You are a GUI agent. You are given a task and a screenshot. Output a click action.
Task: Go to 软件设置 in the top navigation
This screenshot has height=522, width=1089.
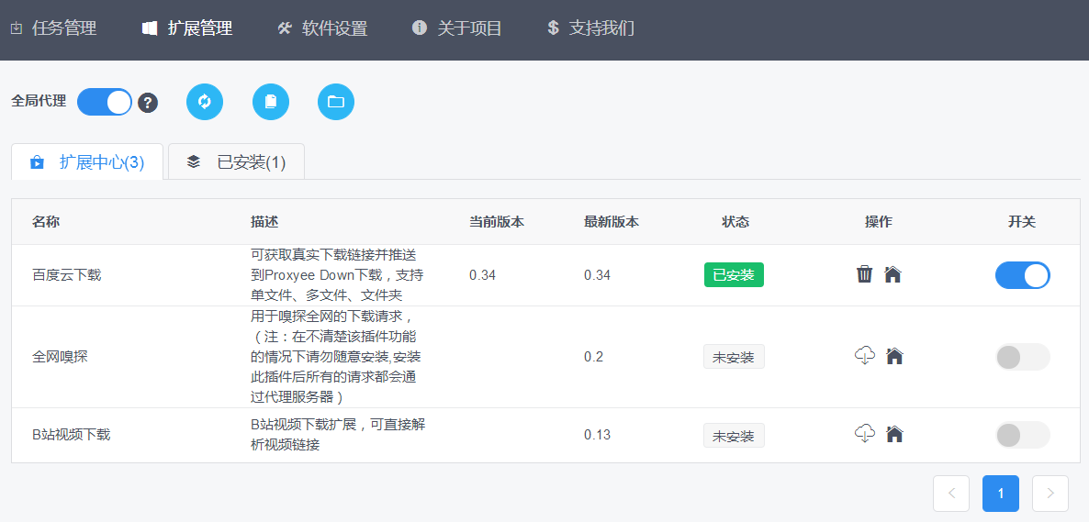pyautogui.click(x=322, y=28)
